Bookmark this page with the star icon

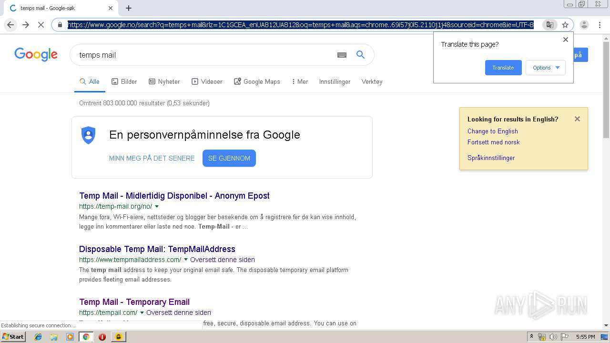pyautogui.click(x=565, y=25)
